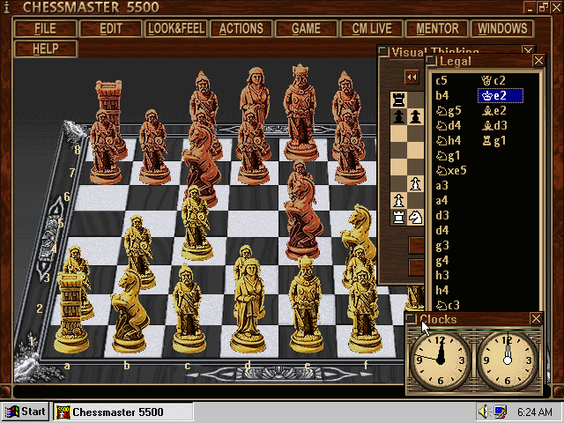Open the GAME menu
This screenshot has height=423, width=564.
tap(306, 28)
